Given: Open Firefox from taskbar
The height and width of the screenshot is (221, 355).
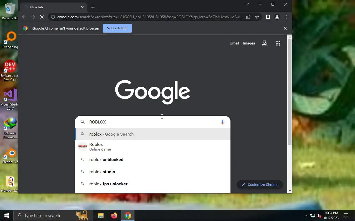Looking at the screenshot, I should click(114, 215).
